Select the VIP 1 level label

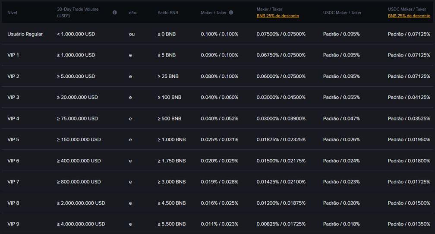(13, 55)
